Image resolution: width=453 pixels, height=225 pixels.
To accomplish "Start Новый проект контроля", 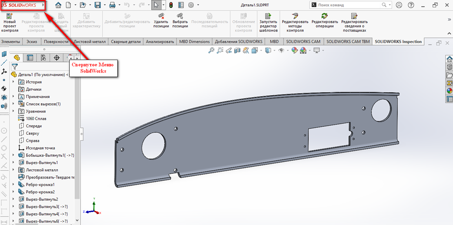I will [10, 22].
